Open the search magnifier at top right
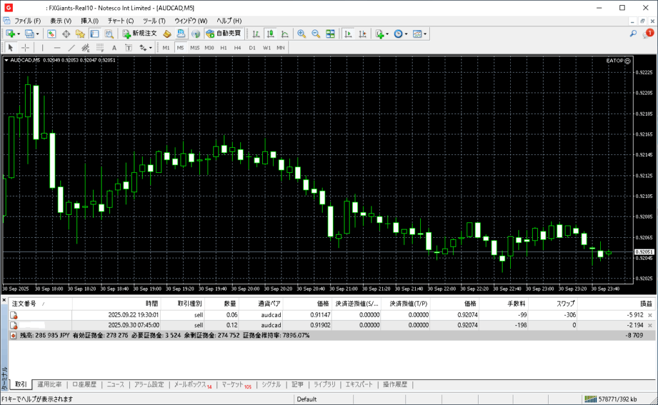This screenshot has height=405, width=658. pyautogui.click(x=633, y=33)
